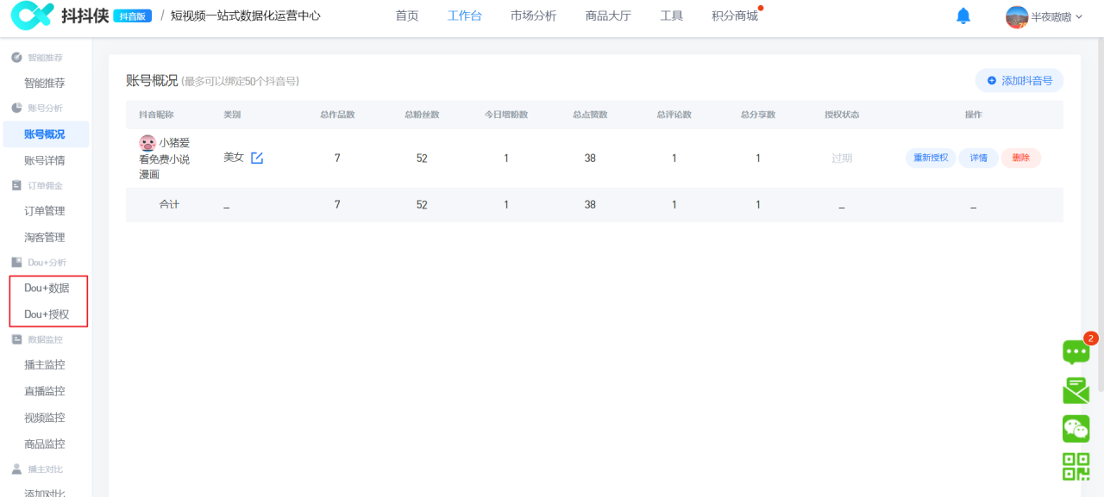Select 首页 in the top navigation
The image size is (1104, 497).
(x=406, y=15)
